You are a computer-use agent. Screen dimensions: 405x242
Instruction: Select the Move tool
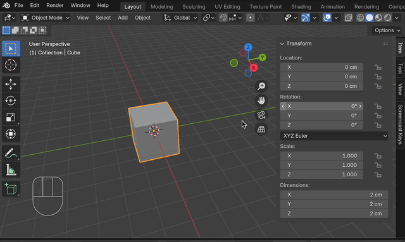click(x=11, y=84)
